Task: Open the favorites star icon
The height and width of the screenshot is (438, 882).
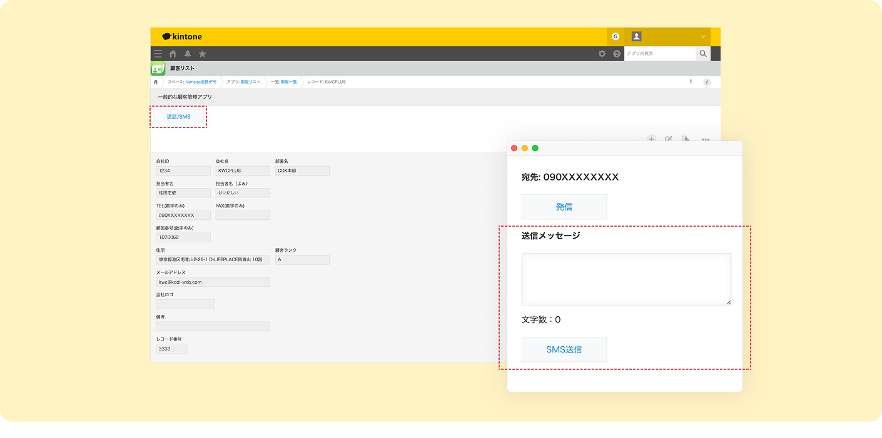Action: [202, 54]
